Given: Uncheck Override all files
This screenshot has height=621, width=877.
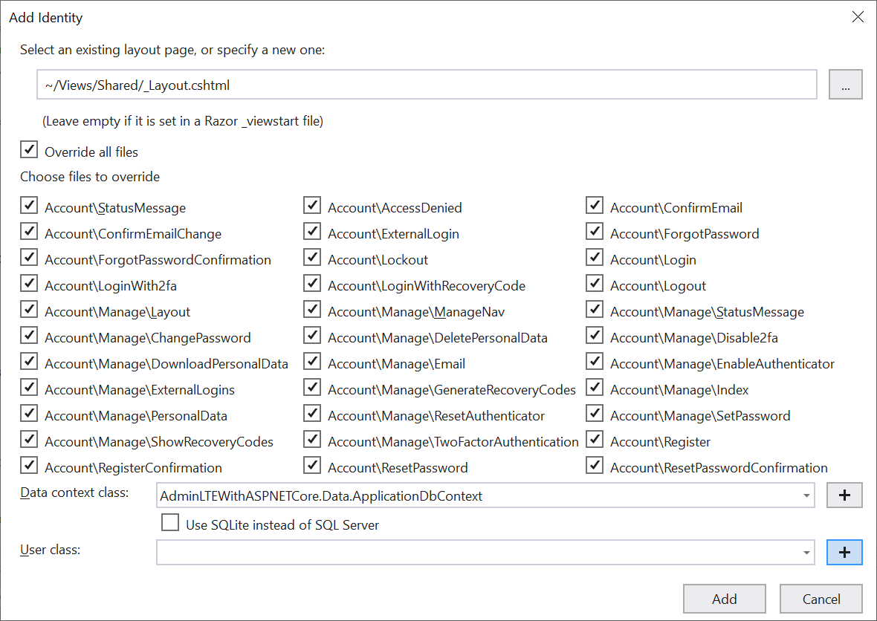Looking at the screenshot, I should 28,149.
